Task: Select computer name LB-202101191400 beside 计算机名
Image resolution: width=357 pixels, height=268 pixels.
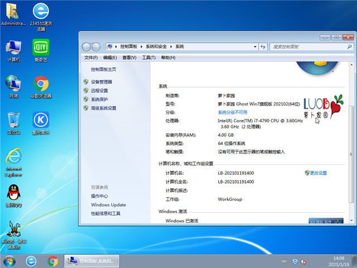Action: pyautogui.click(x=236, y=173)
